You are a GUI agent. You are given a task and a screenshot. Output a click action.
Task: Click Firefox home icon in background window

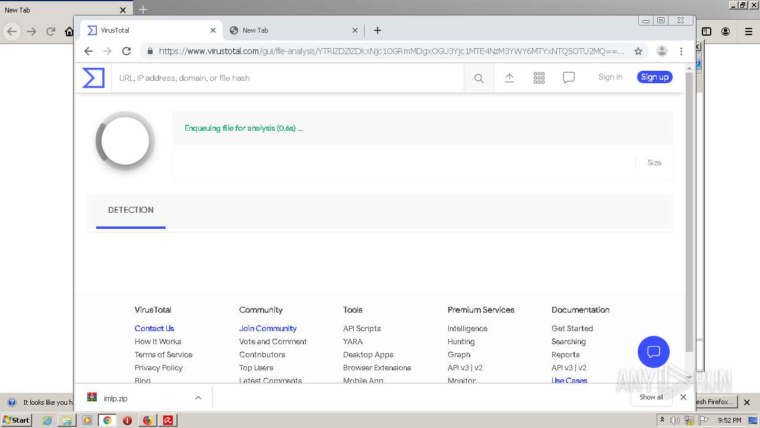pyautogui.click(x=69, y=32)
